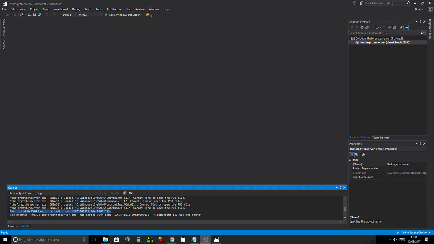Open the Tools menu

click(99, 9)
